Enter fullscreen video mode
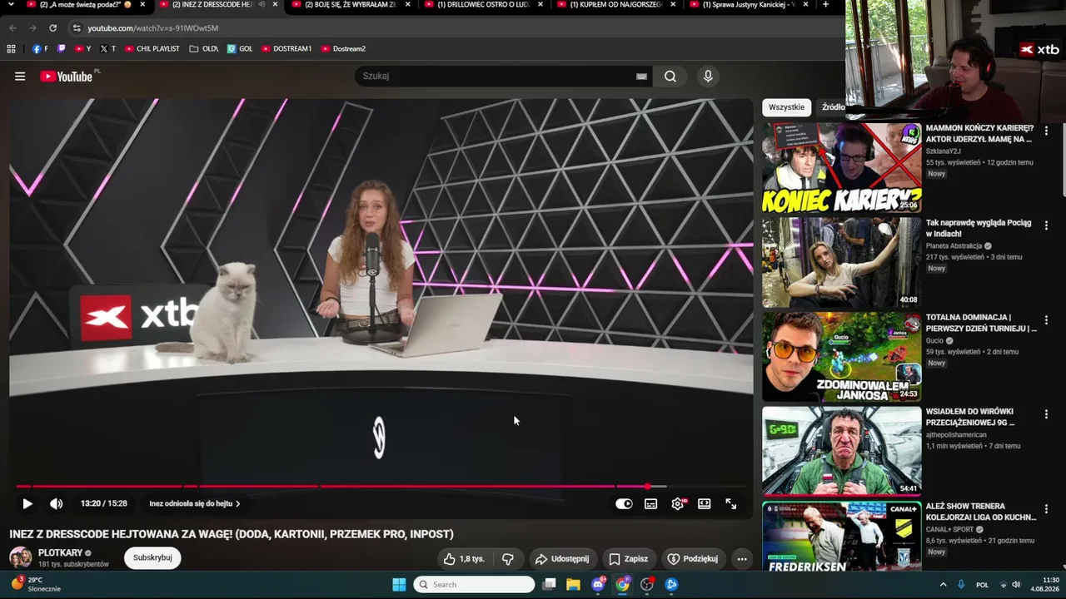Image resolution: width=1066 pixels, height=599 pixels. coord(731,503)
